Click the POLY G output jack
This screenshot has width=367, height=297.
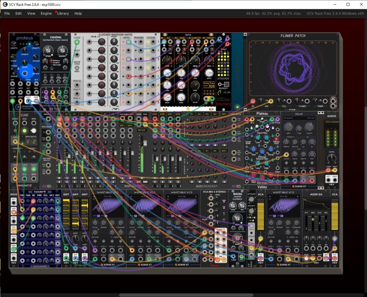click(77, 85)
